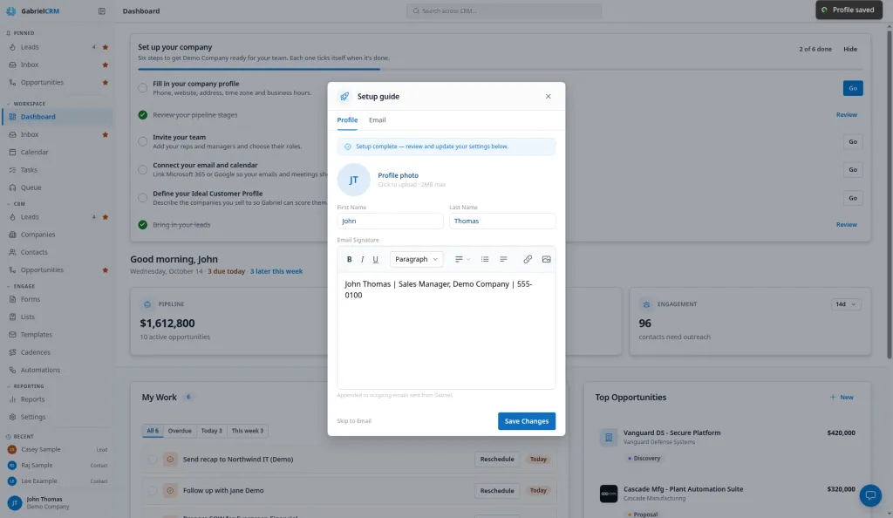Toggle the Bring in your leads checkmark
The height and width of the screenshot is (518, 893).
(142, 225)
